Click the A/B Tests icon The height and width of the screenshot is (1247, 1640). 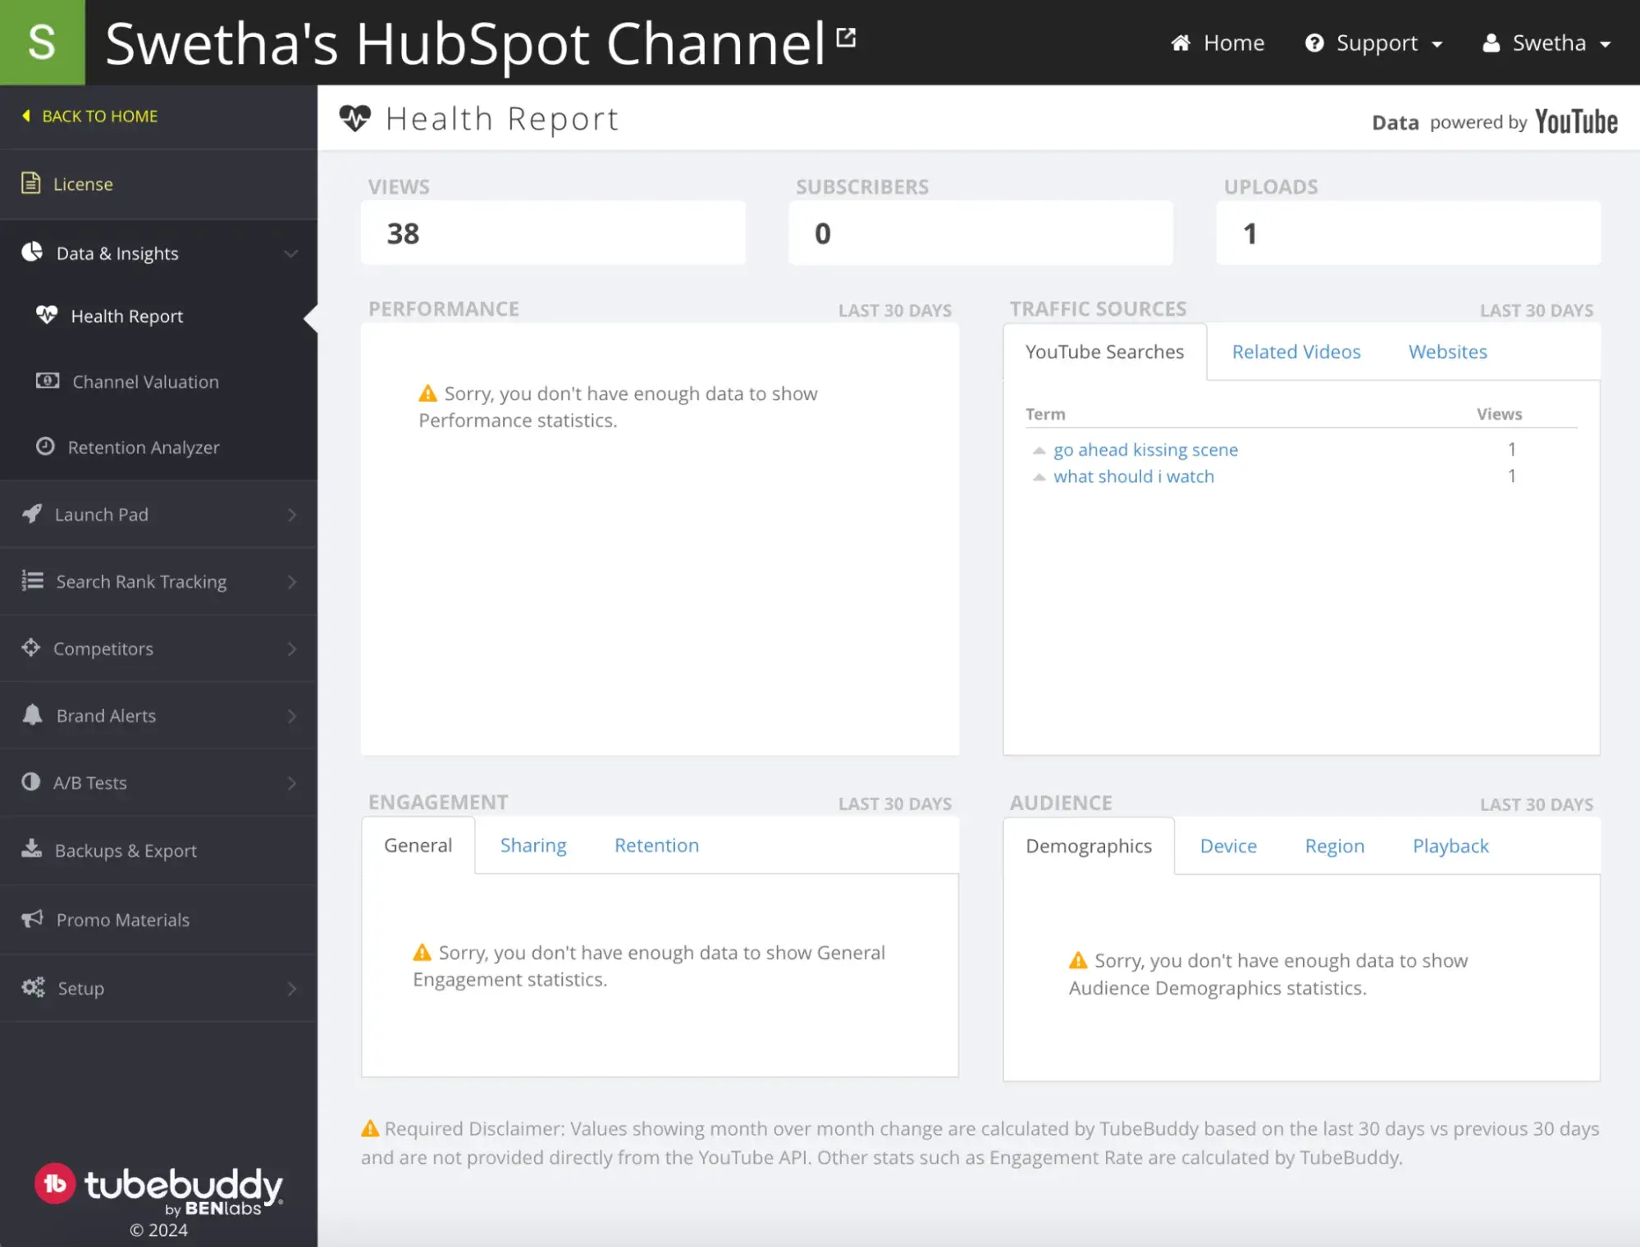[33, 781]
